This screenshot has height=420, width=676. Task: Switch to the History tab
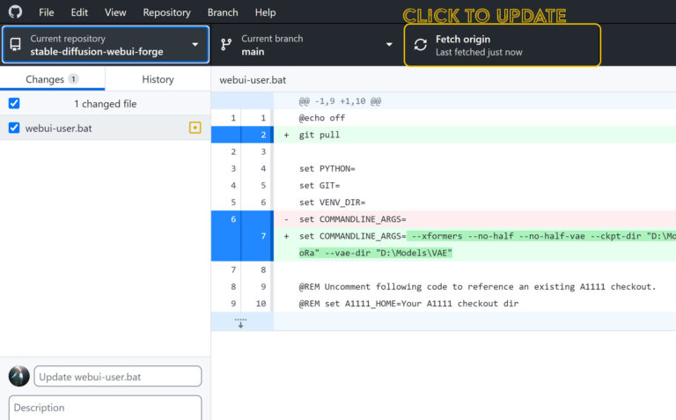click(x=158, y=79)
